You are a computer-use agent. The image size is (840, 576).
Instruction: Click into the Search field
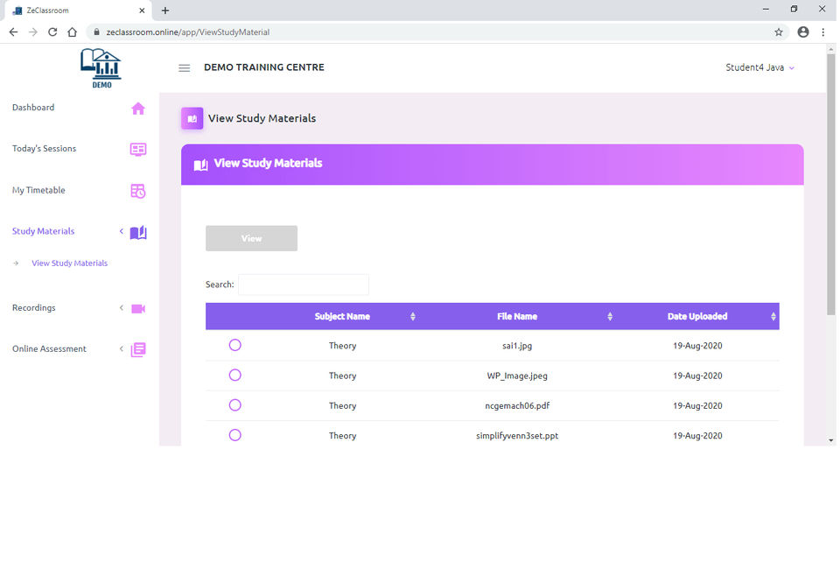pyautogui.click(x=304, y=284)
